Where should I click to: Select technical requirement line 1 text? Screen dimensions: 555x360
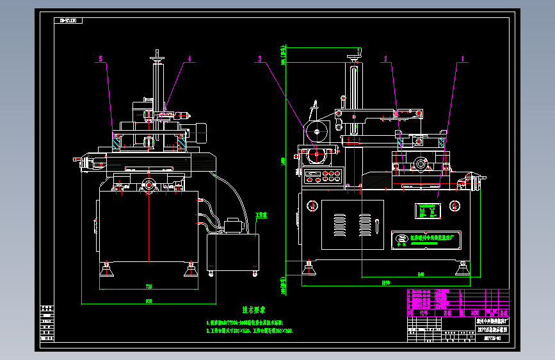[x=245, y=323]
